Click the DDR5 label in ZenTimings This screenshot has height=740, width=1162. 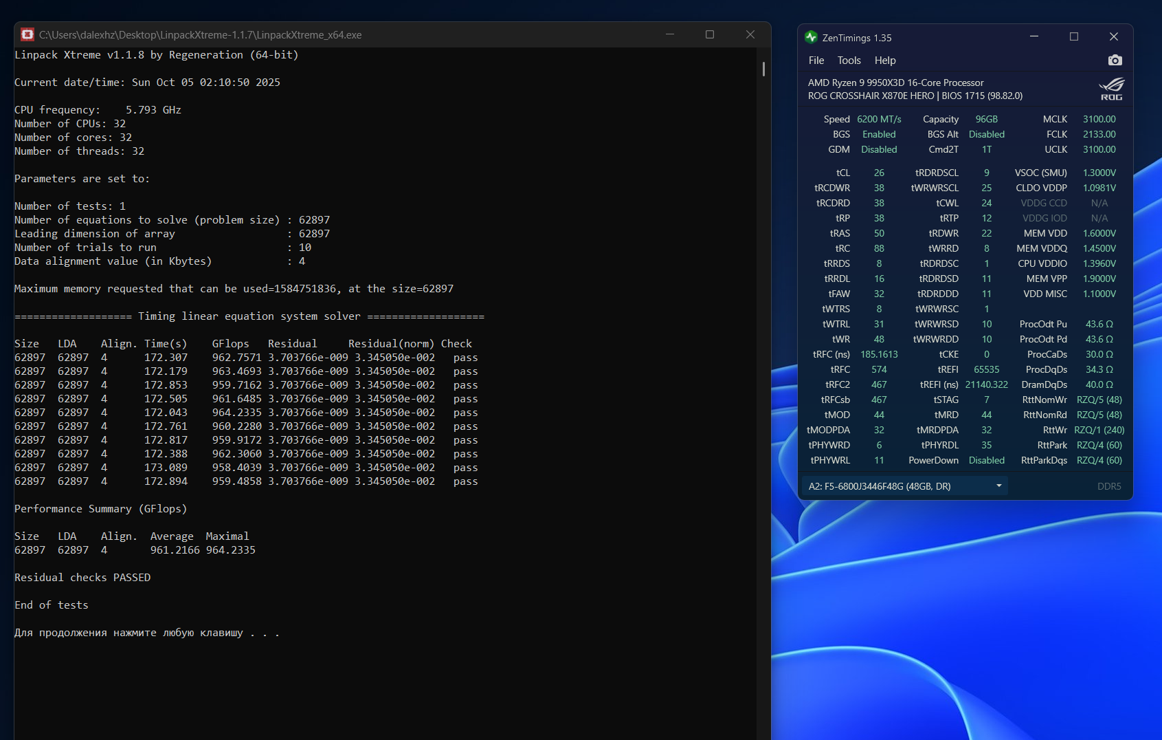pyautogui.click(x=1109, y=486)
